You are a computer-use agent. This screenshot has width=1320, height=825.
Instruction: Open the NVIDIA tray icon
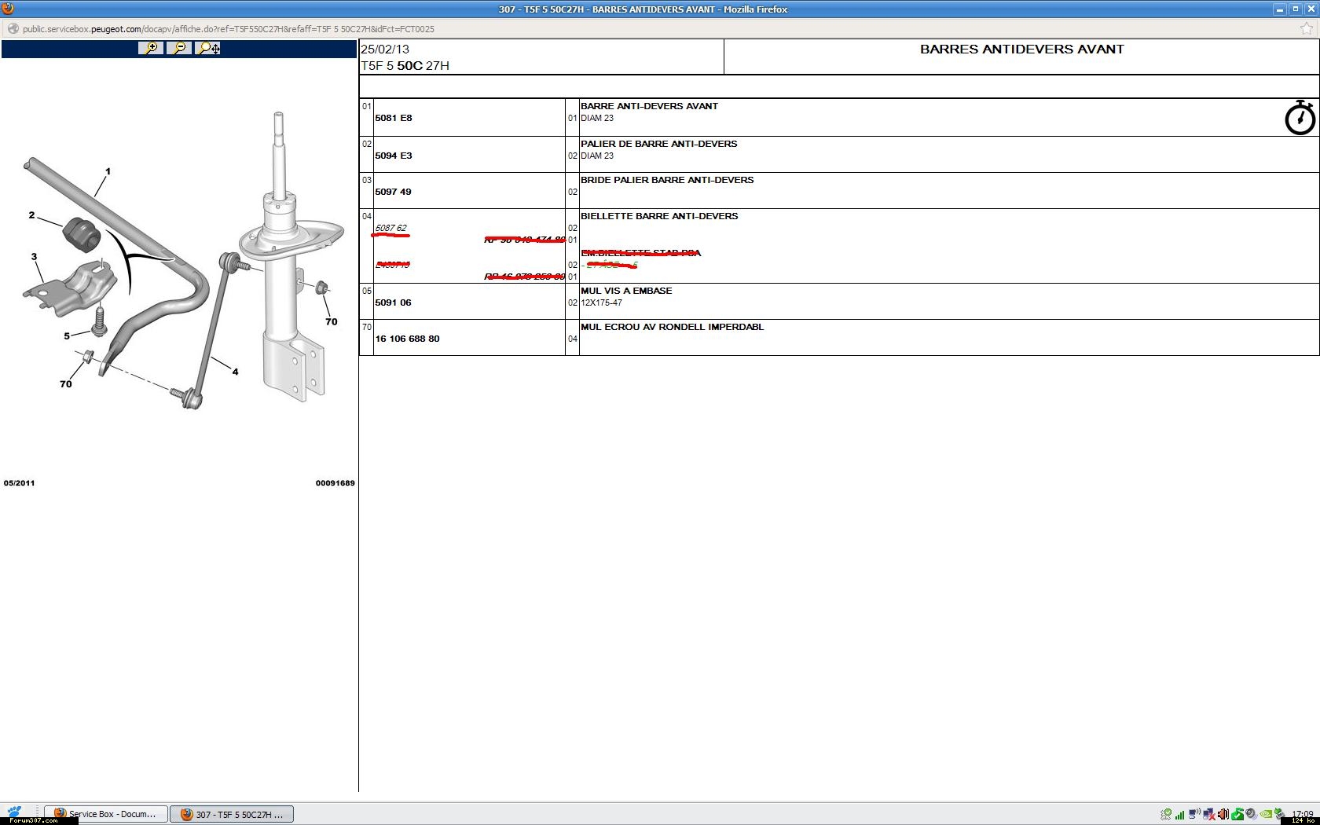coord(1266,814)
